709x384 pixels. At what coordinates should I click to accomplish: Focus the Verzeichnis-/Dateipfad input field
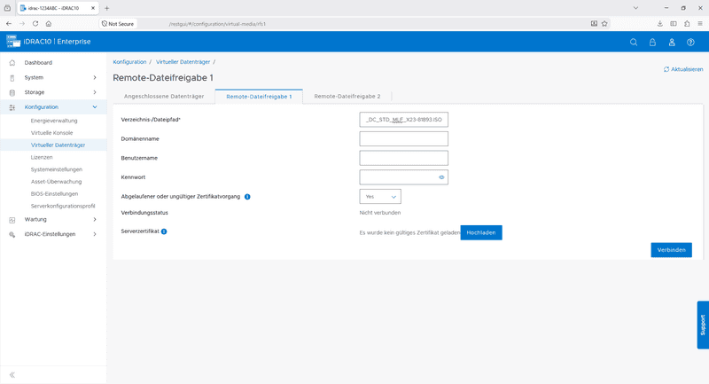coord(404,120)
